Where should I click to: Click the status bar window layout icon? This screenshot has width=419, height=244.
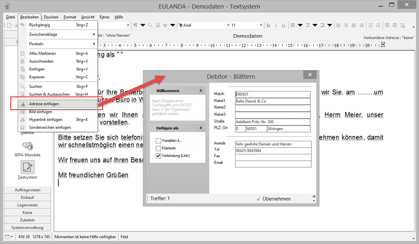[7, 237]
